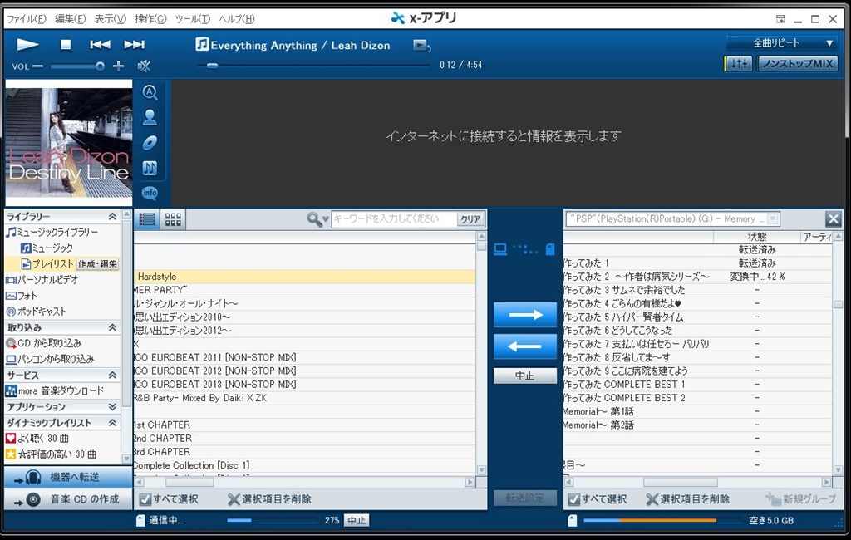Click 選択項目を削除 in left list
Screen dimensions: 851x540
tap(270, 499)
